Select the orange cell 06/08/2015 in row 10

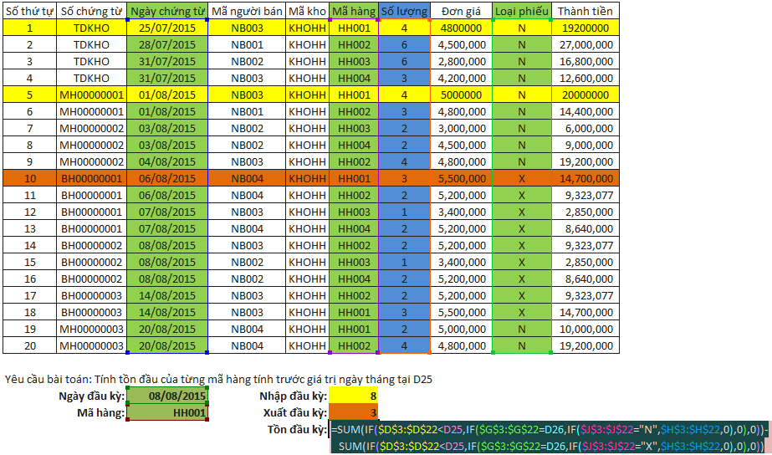(x=167, y=178)
